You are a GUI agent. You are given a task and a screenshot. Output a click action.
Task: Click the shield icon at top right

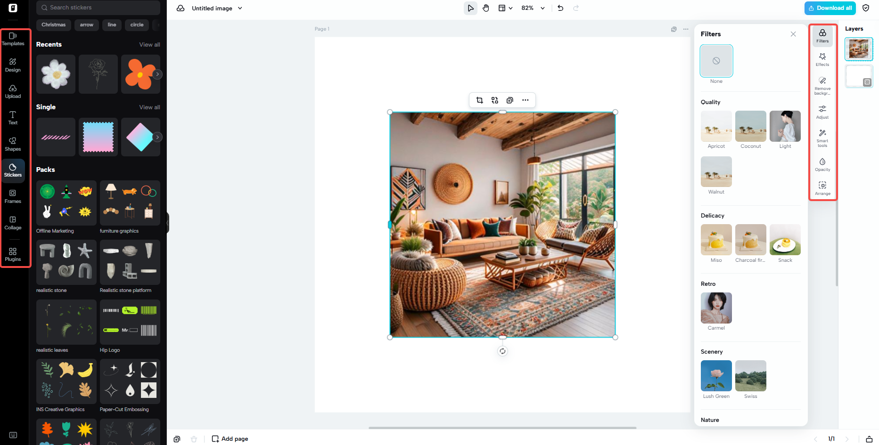click(x=866, y=8)
